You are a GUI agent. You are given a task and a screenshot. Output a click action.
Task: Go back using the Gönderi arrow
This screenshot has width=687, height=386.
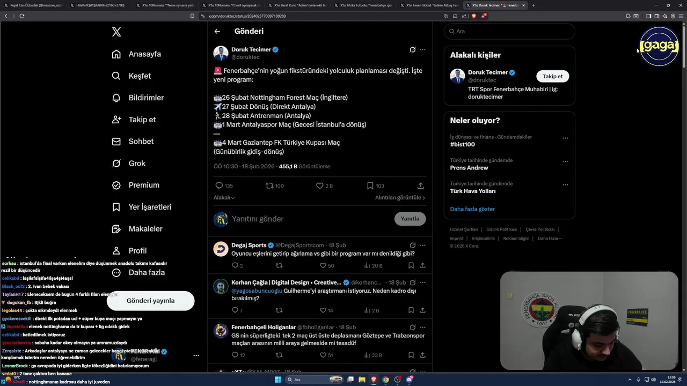217,31
